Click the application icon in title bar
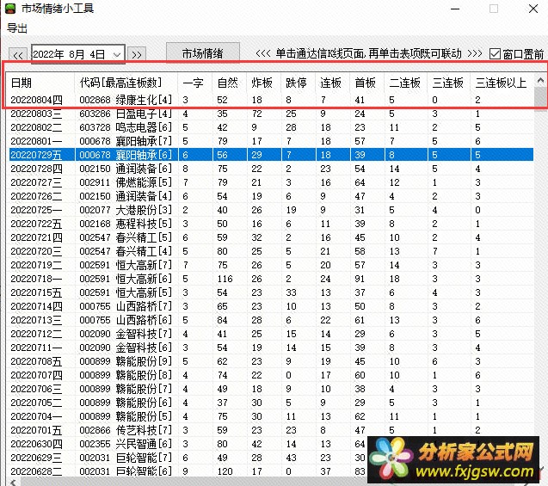The width and height of the screenshot is (548, 486). (x=10, y=9)
